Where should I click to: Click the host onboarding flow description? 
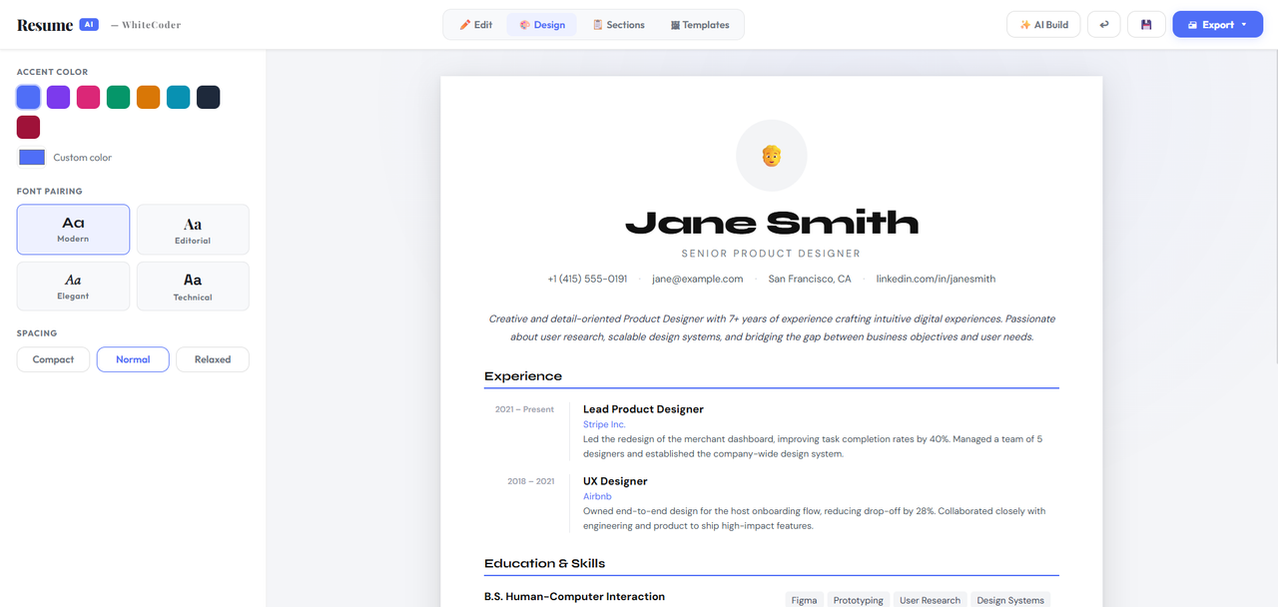click(x=815, y=518)
